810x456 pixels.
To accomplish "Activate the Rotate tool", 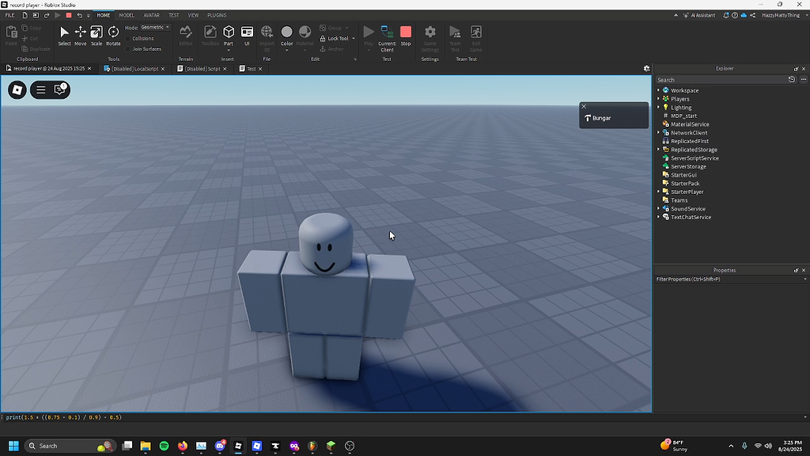I will pos(113,36).
